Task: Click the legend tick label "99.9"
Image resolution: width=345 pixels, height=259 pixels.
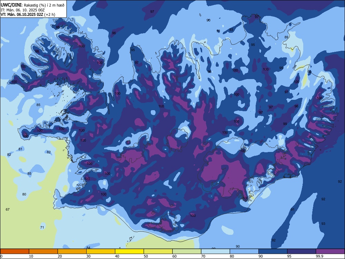Action: 319,256
